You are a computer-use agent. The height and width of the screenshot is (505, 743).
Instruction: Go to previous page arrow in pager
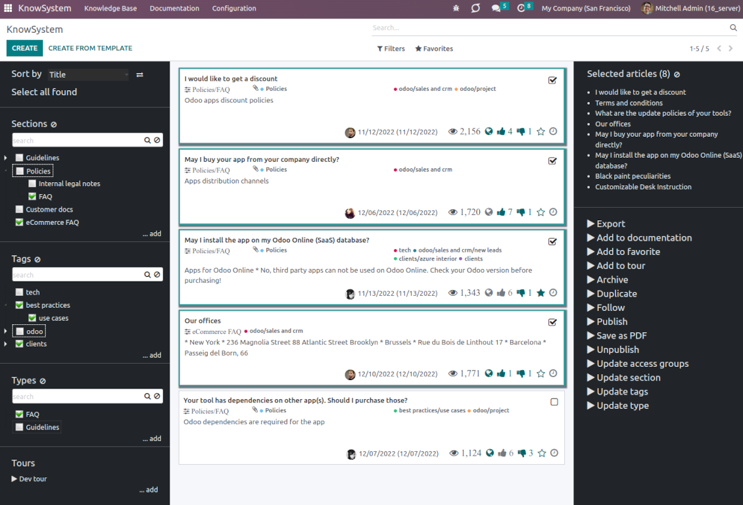tap(719, 48)
